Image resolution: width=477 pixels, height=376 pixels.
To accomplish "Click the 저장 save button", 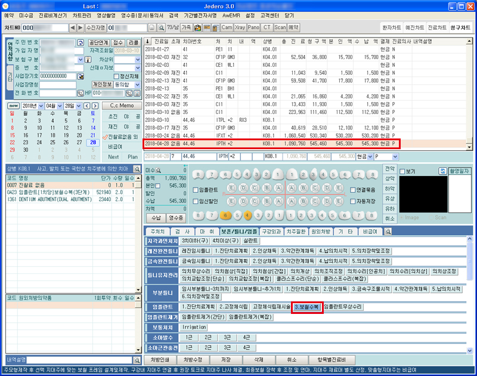I will coord(225,360).
